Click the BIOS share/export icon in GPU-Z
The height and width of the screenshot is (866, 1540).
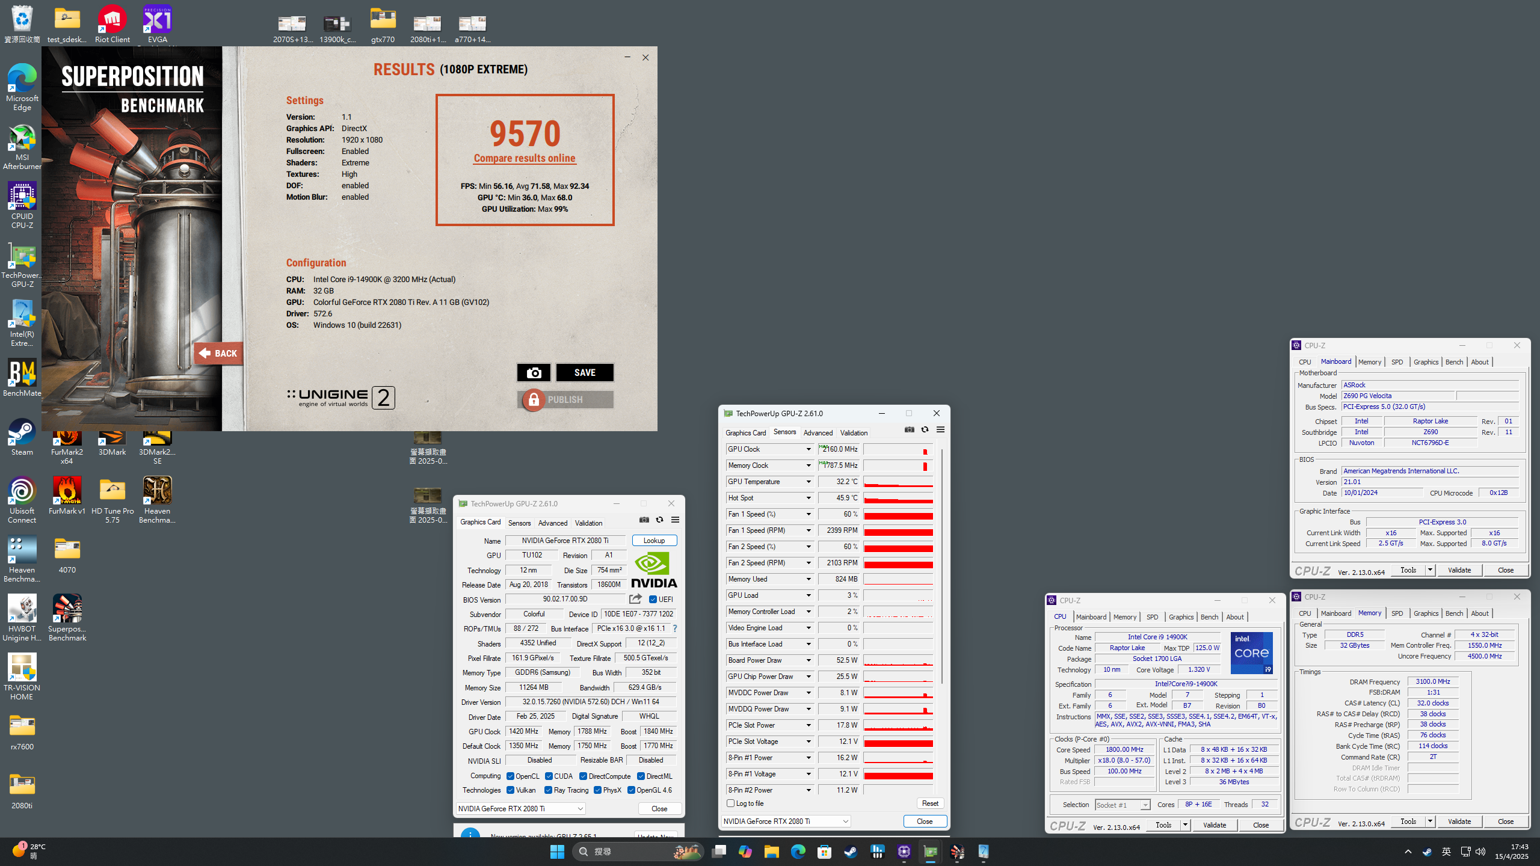coord(635,599)
